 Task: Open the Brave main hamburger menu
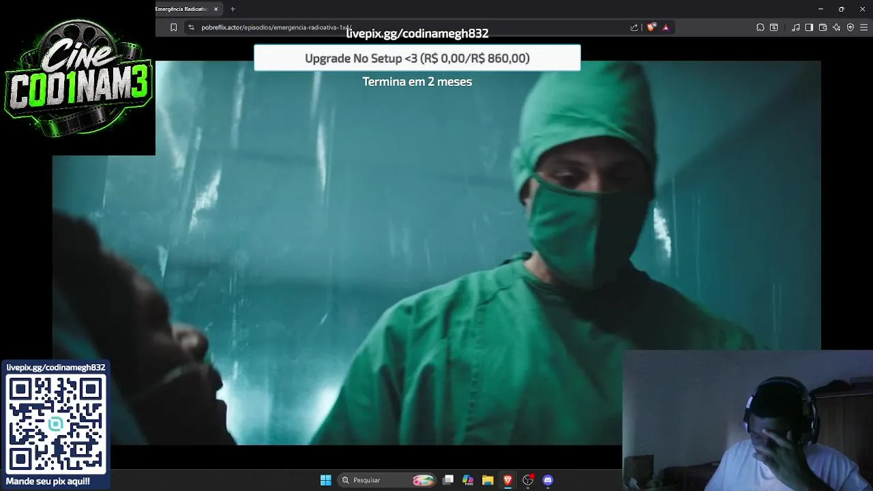(864, 27)
